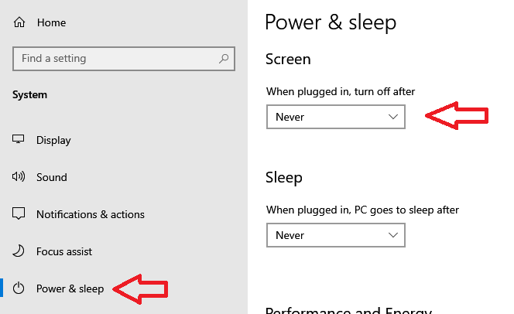Image resolution: width=514 pixels, height=314 pixels.
Task: Click the Power & sleep page title
Action: 331,22
